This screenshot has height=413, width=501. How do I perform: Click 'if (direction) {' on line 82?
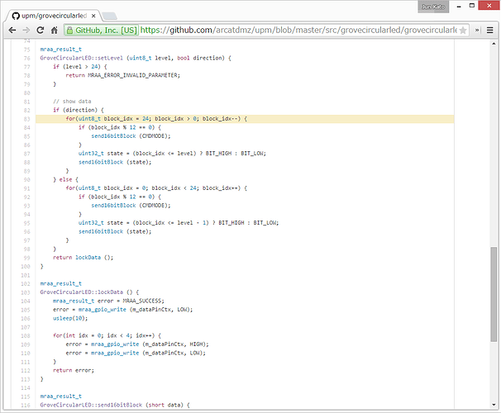[79, 110]
